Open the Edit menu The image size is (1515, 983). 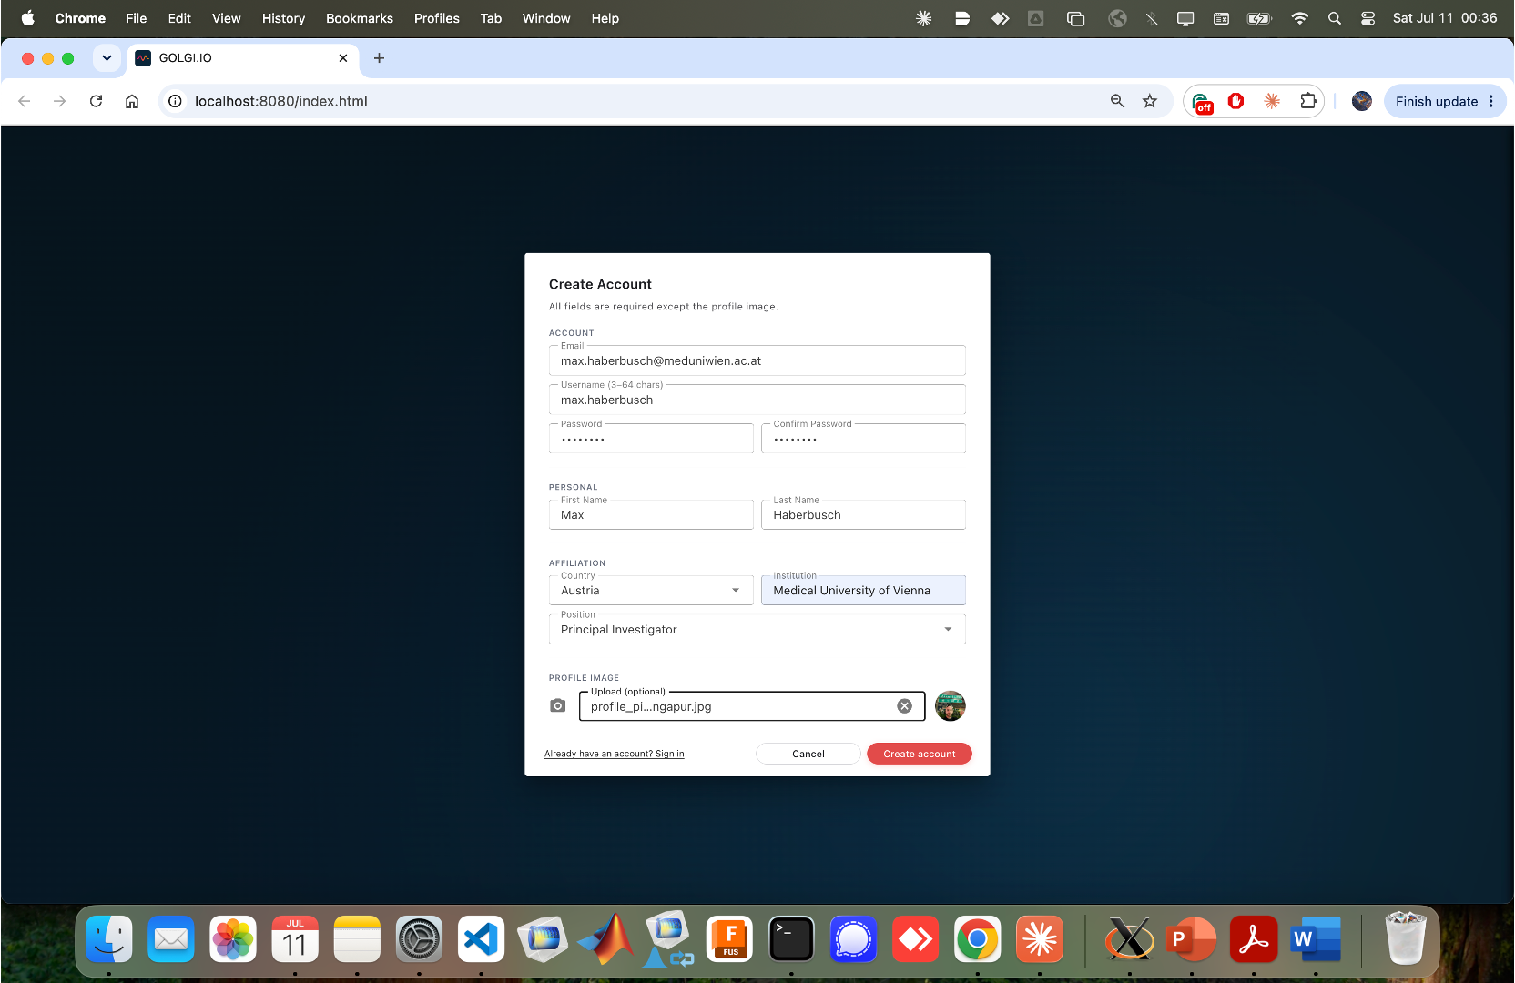click(179, 18)
